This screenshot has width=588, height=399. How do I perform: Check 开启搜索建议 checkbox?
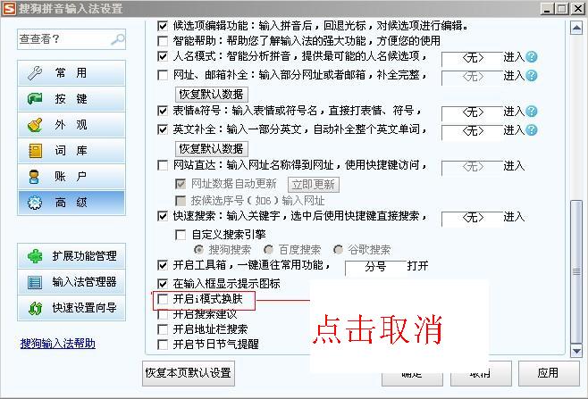[163, 314]
